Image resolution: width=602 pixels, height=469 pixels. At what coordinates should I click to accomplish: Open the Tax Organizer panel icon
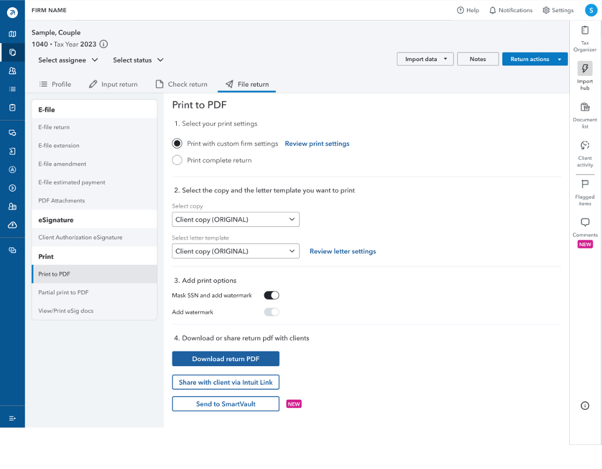(585, 30)
